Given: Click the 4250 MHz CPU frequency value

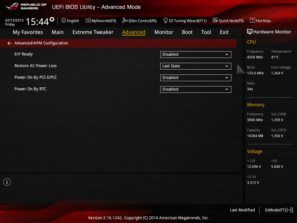Looking at the screenshot, I should [255, 57].
